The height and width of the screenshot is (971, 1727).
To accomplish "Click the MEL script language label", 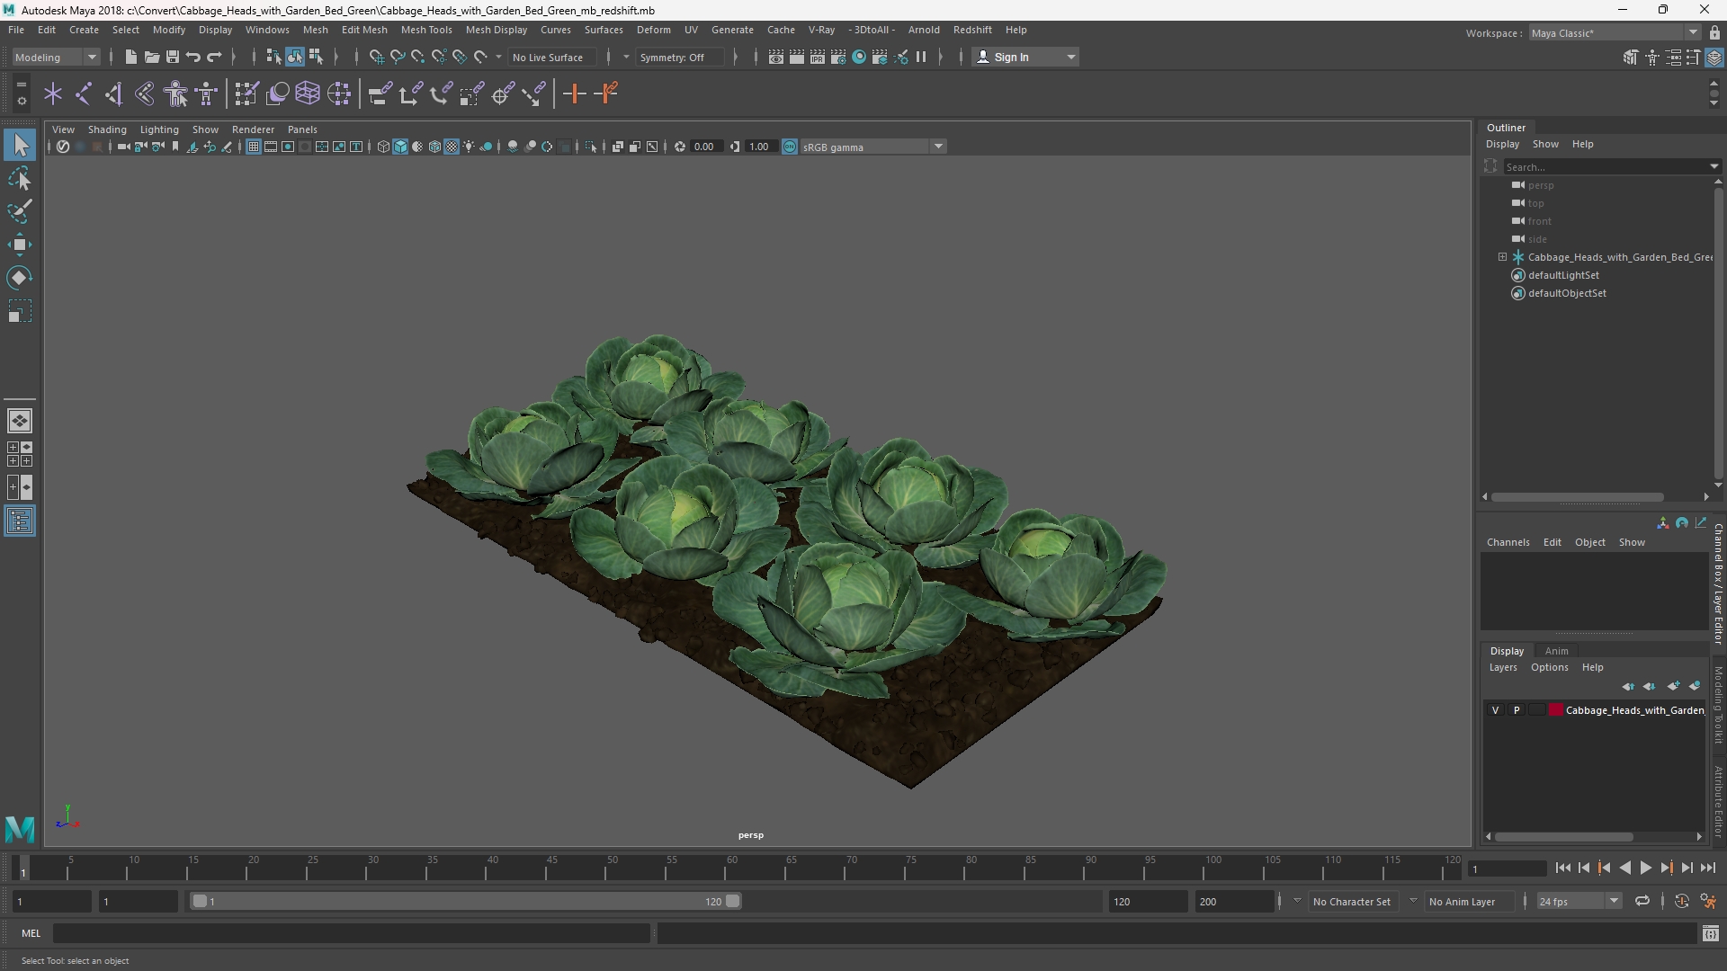I will pyautogui.click(x=31, y=933).
